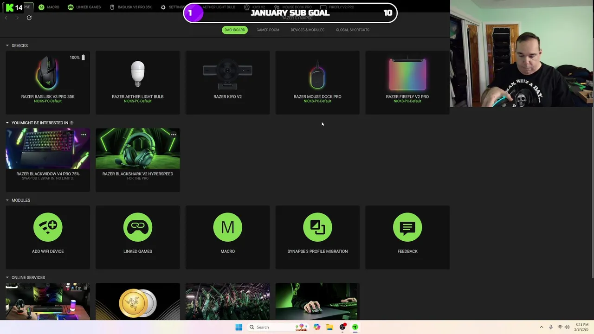
Task: Open the BlackWidow V4 Pro 75% promo card
Action: point(48,160)
